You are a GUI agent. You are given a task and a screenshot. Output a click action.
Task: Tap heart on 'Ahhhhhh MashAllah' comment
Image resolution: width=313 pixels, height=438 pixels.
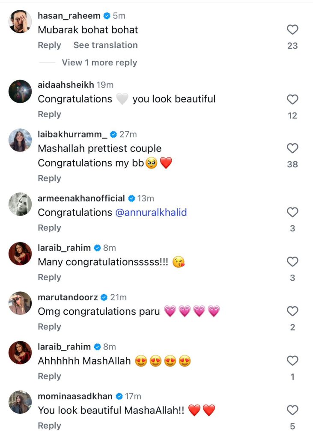tap(292, 361)
